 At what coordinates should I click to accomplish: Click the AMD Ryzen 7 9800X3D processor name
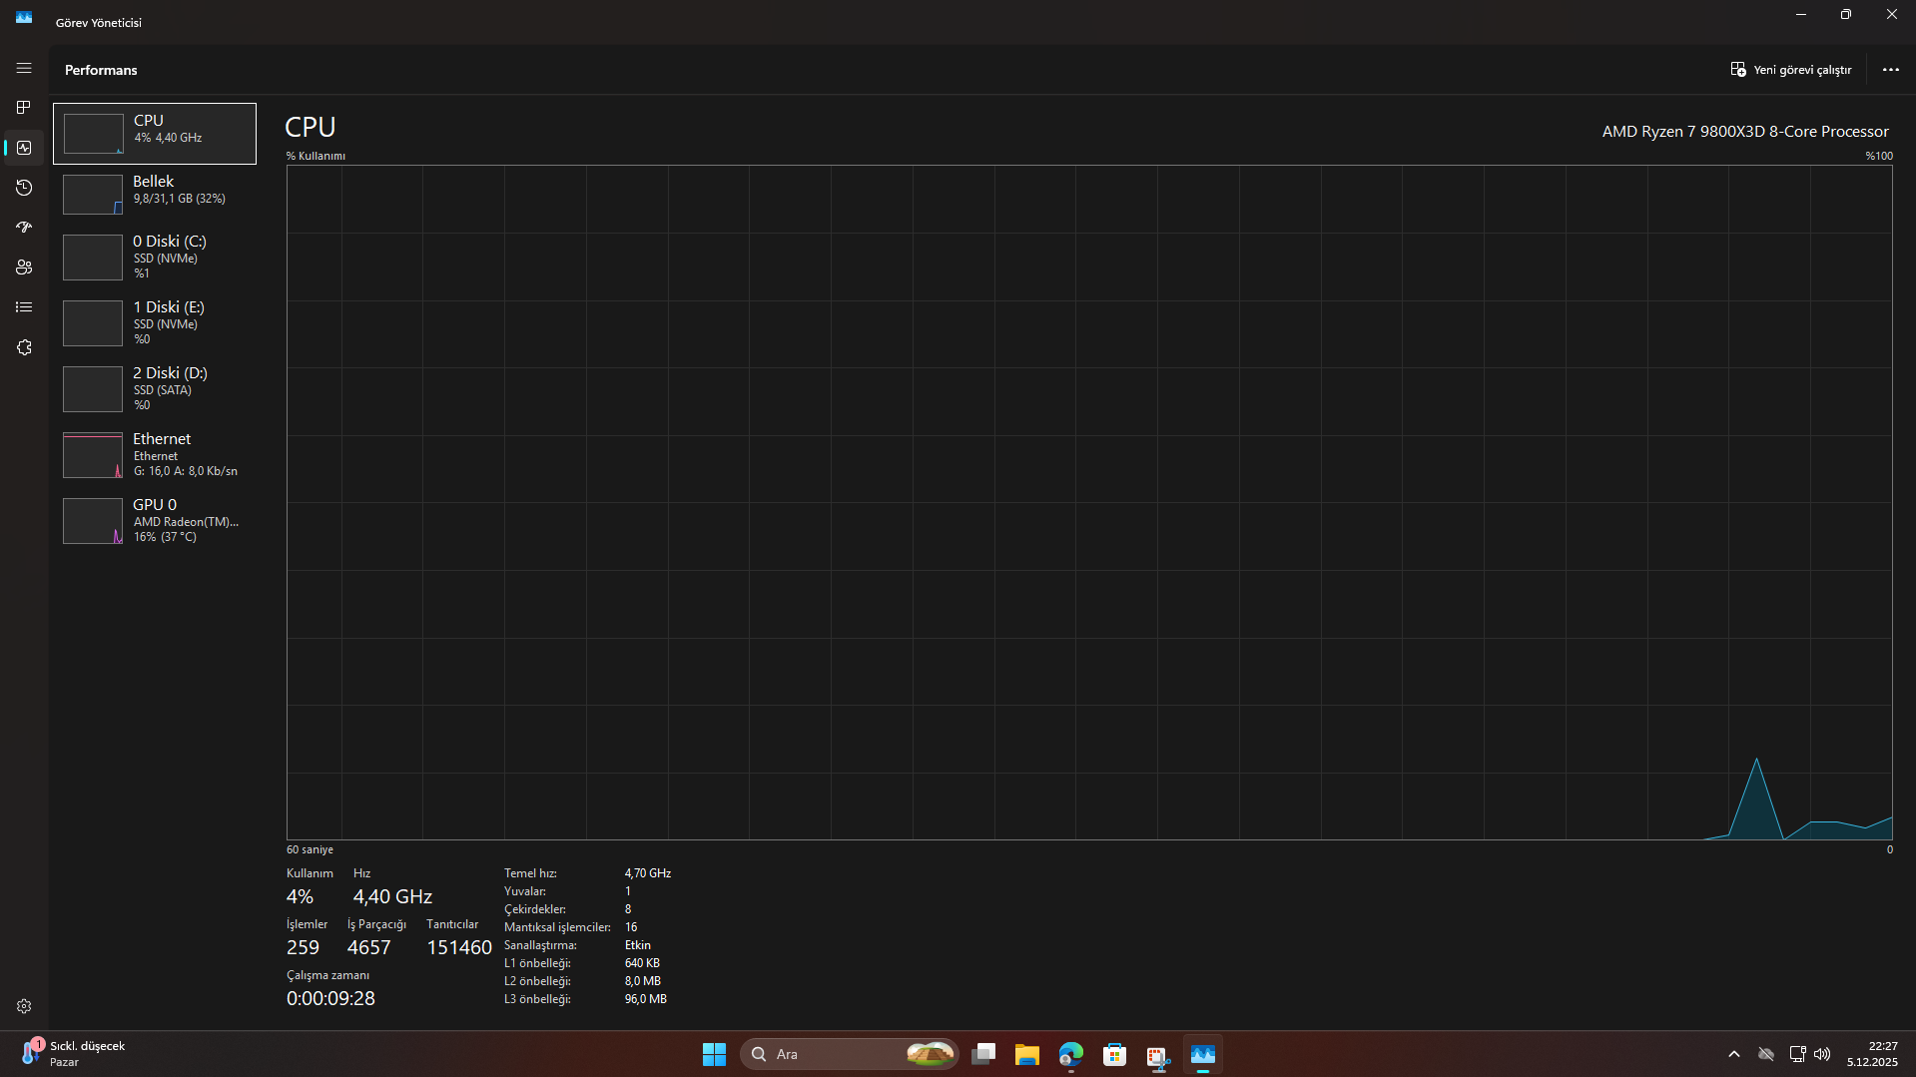tap(1745, 132)
